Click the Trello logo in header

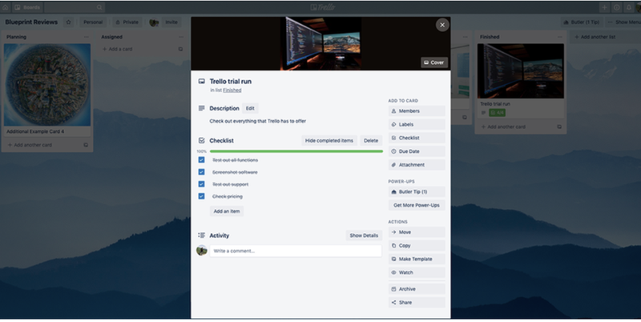point(323,7)
